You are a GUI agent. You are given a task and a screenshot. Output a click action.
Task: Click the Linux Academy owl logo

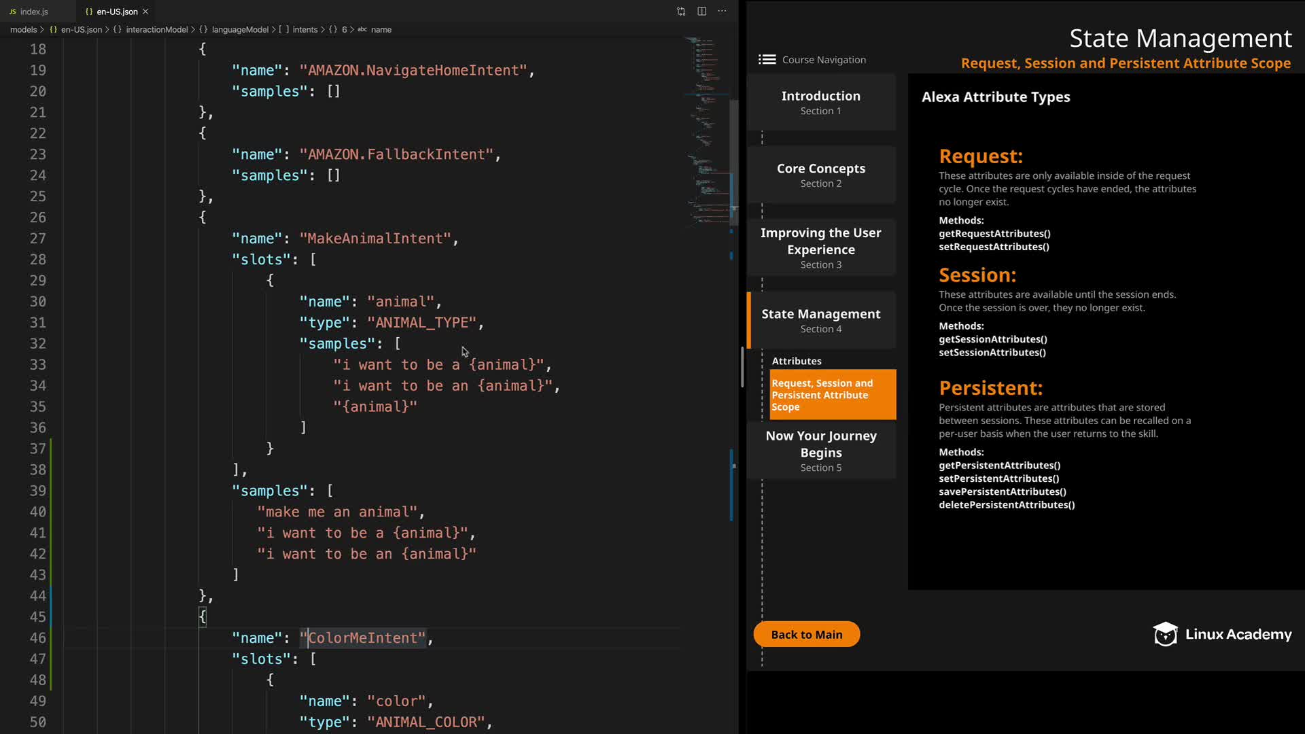(x=1165, y=634)
